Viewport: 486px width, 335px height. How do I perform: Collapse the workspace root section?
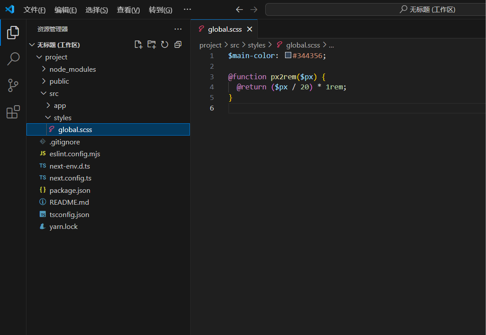(x=32, y=45)
